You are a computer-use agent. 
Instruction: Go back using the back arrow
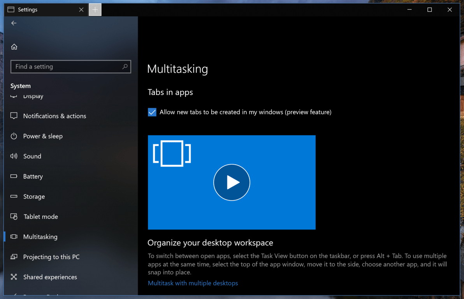coord(14,23)
